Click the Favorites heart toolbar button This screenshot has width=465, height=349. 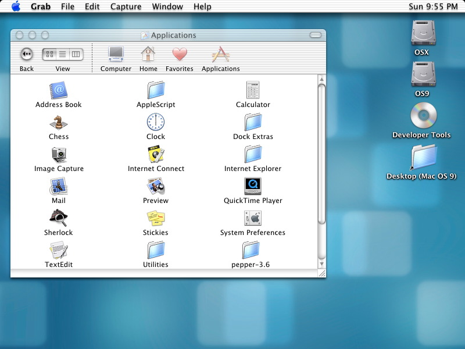click(180, 55)
